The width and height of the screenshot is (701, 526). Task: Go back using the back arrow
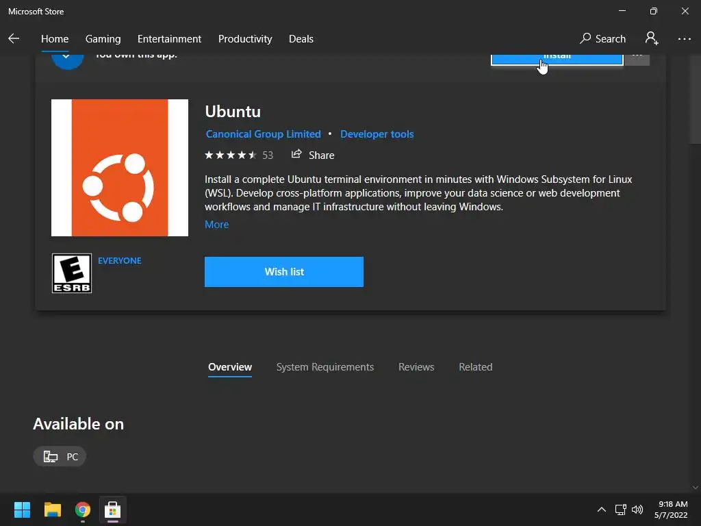pyautogui.click(x=14, y=39)
